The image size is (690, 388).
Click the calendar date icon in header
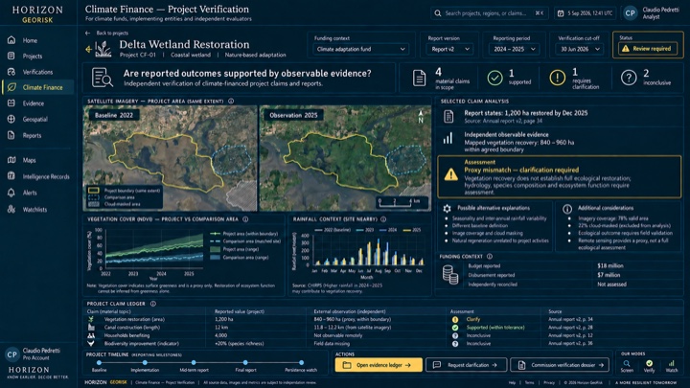click(x=561, y=13)
